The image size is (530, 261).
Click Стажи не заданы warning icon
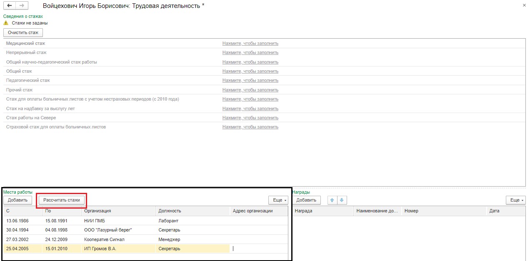click(x=6, y=23)
